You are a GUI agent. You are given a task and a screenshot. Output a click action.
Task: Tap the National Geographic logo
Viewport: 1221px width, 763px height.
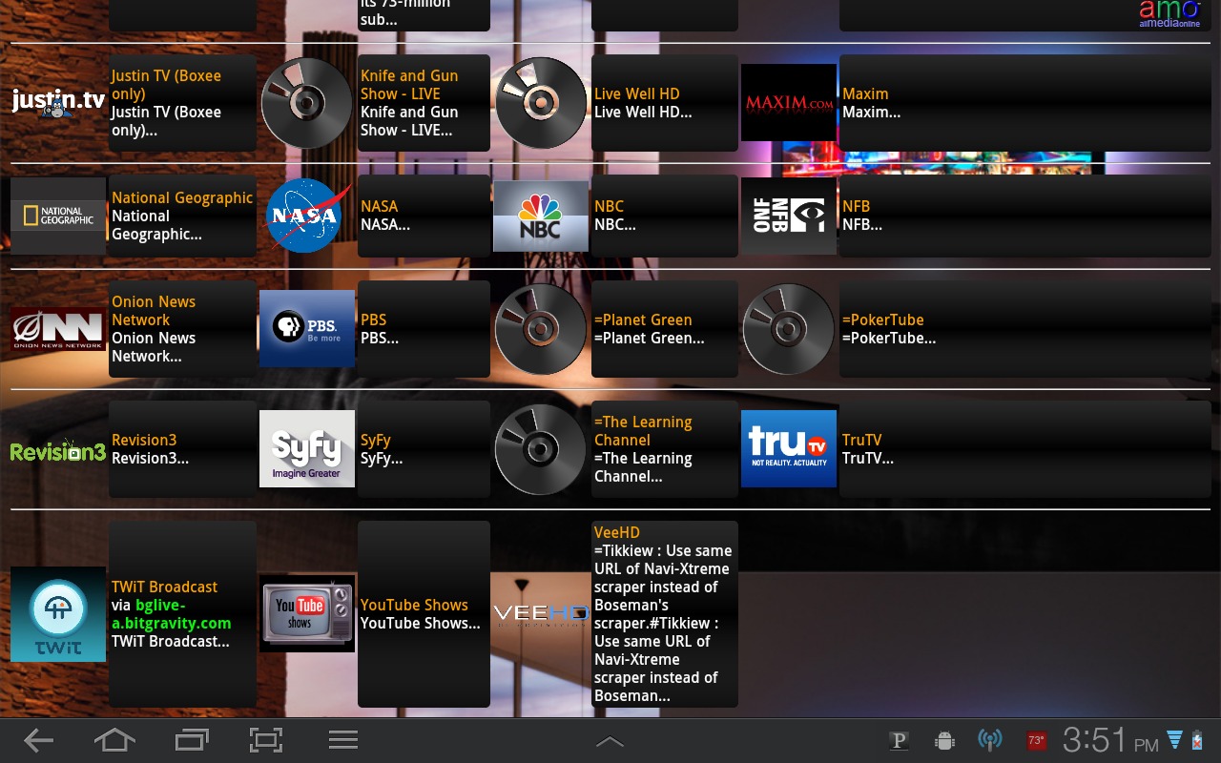(x=58, y=216)
